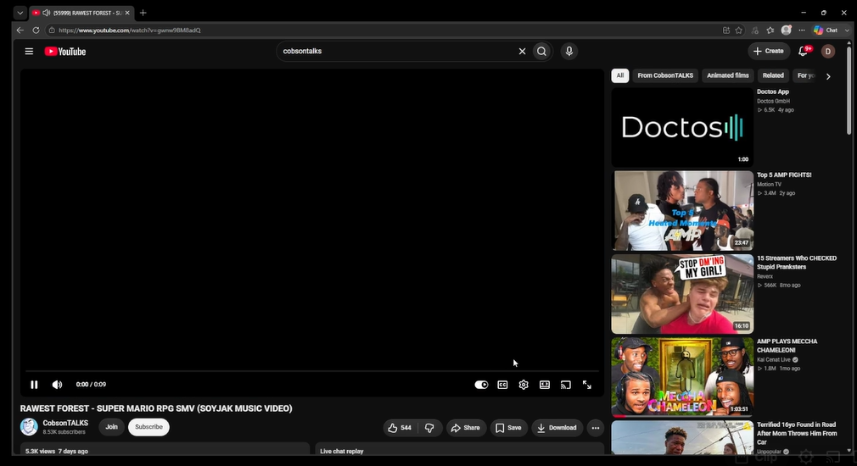Click the browser address bar URL
Screen dimensions: 857x466
(x=130, y=31)
